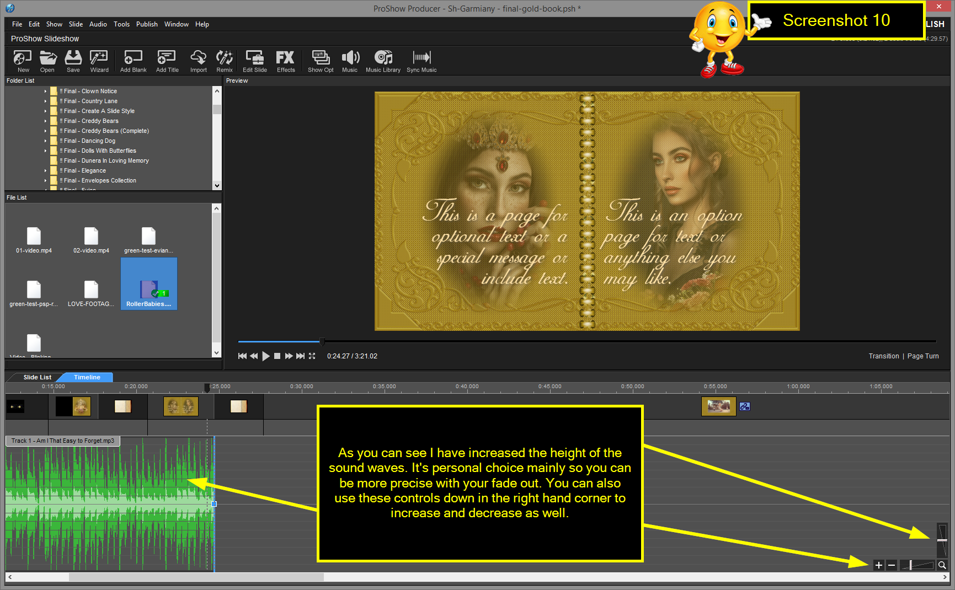Click the timeline zoom out minus icon
The height and width of the screenshot is (590, 955).
(x=891, y=565)
